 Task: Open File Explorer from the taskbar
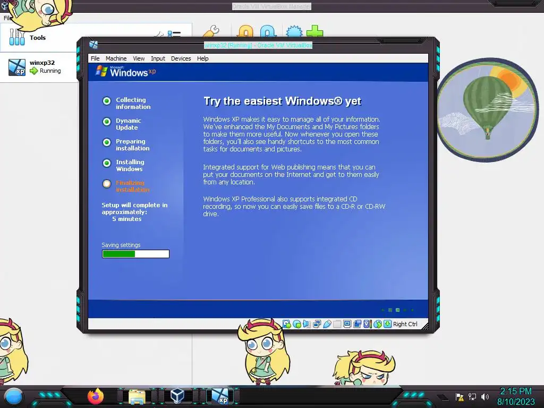(x=137, y=397)
